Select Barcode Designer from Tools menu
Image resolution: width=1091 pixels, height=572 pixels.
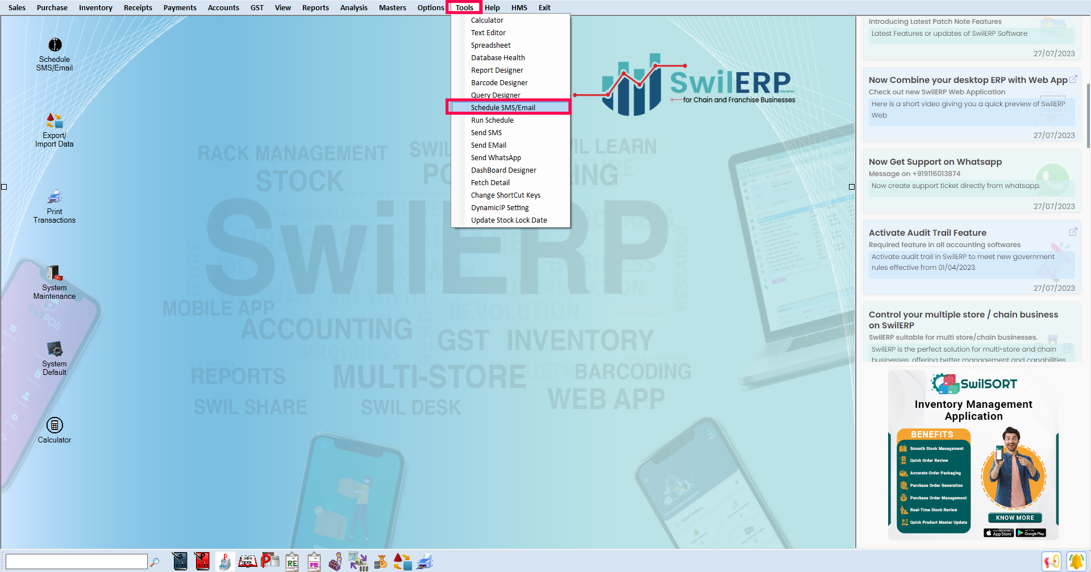tap(510, 82)
